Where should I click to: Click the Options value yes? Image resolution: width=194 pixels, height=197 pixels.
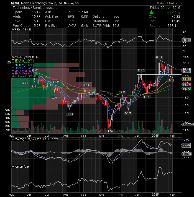pyautogui.click(x=116, y=17)
